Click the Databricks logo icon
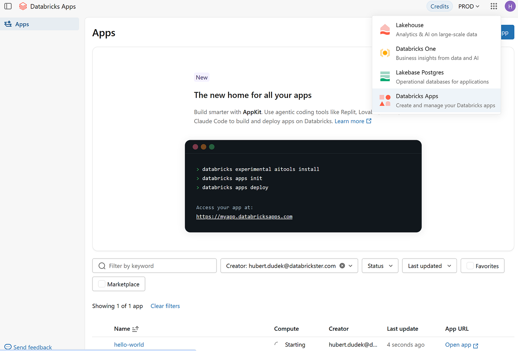Image resolution: width=518 pixels, height=351 pixels. coord(23,6)
